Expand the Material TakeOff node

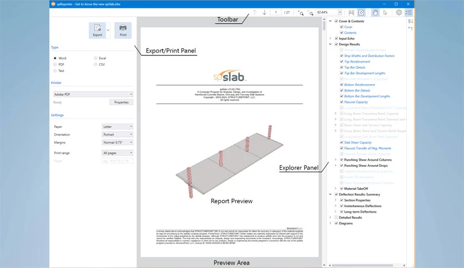coord(336,189)
